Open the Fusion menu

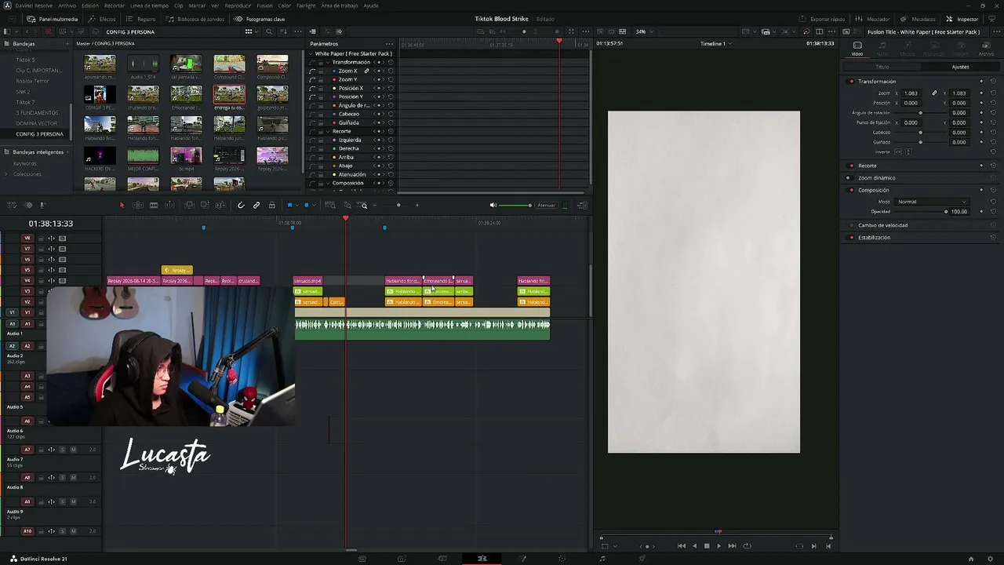coord(264,5)
